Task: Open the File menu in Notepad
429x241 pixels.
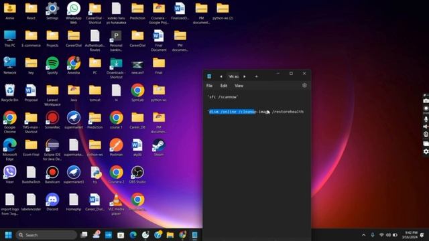Action: (x=209, y=86)
